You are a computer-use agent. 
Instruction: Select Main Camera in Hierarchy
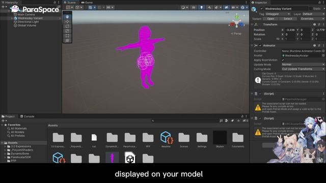pos(26,15)
